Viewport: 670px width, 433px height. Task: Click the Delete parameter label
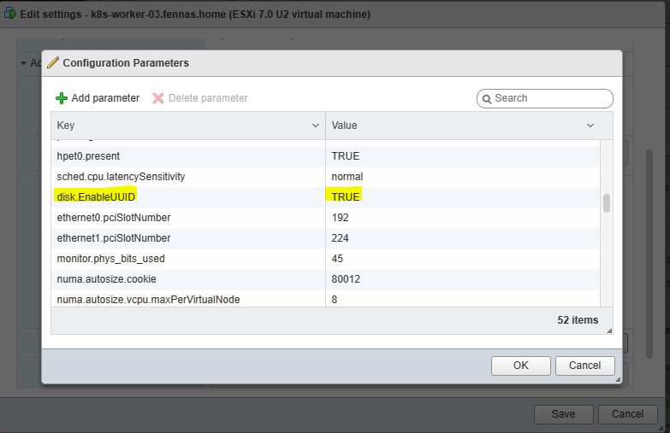click(x=208, y=98)
